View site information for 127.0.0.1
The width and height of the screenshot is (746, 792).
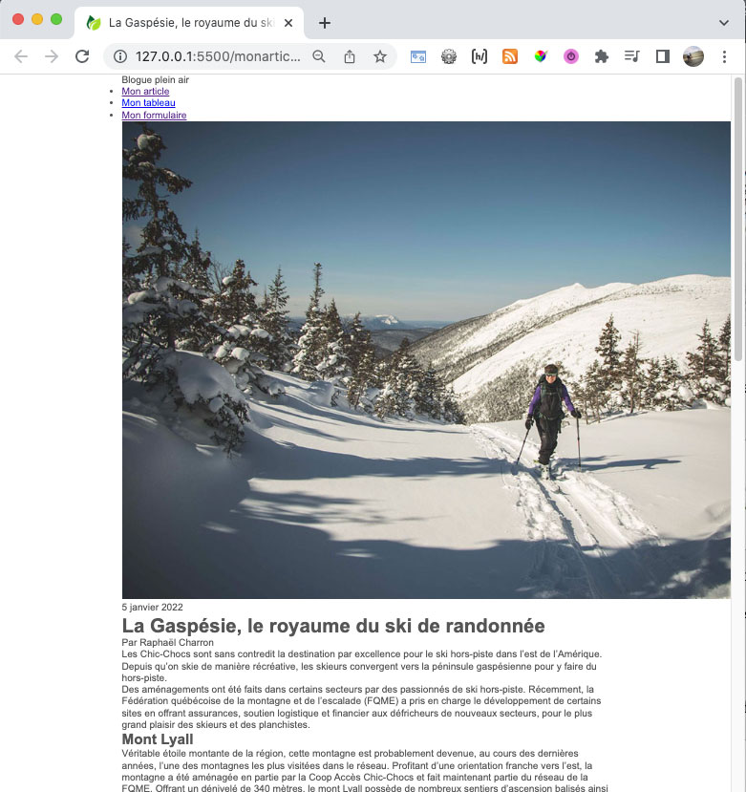pos(120,56)
